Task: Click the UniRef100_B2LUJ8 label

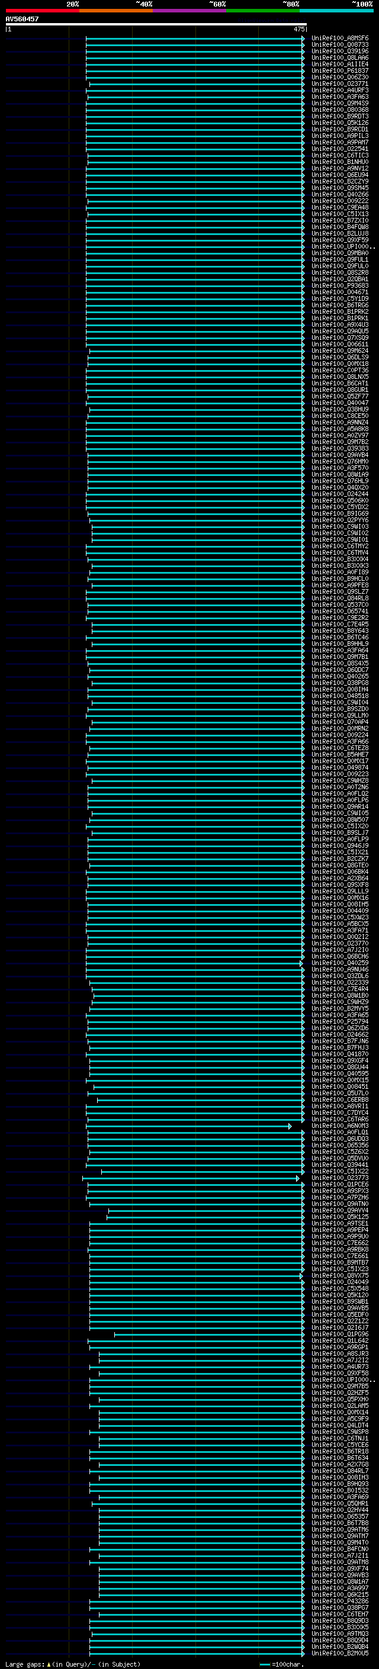Action: 339,233
